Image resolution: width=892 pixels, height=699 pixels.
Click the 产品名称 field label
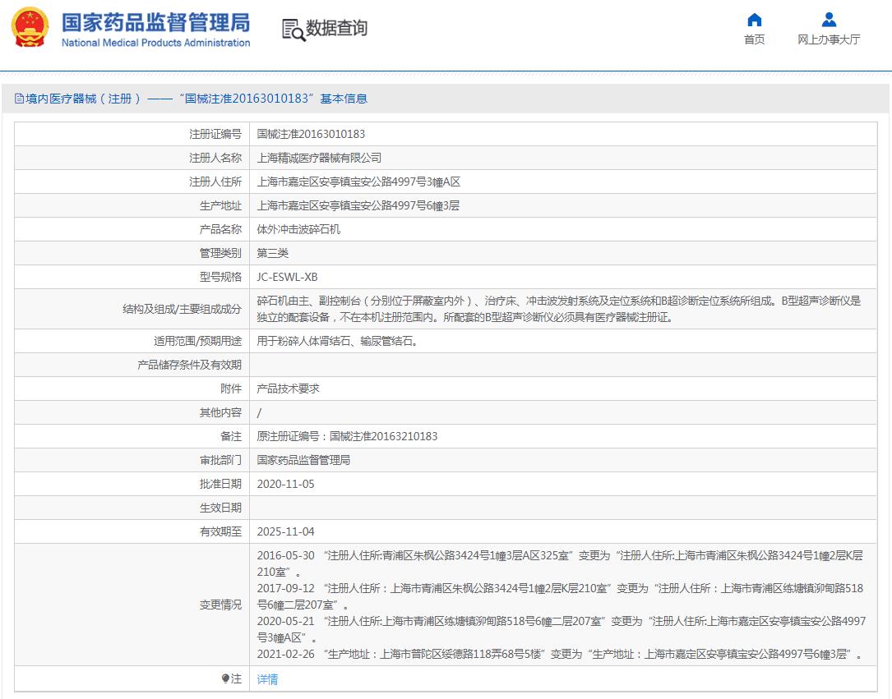(x=220, y=230)
